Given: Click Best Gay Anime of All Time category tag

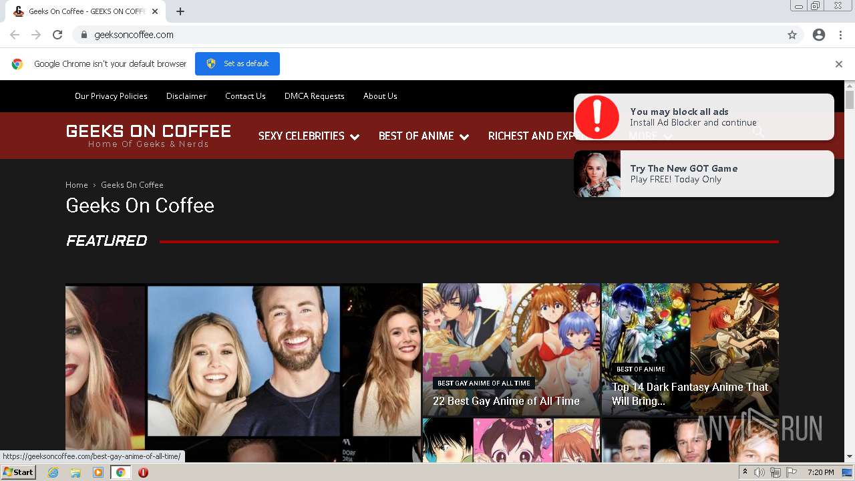Looking at the screenshot, I should coord(484,383).
